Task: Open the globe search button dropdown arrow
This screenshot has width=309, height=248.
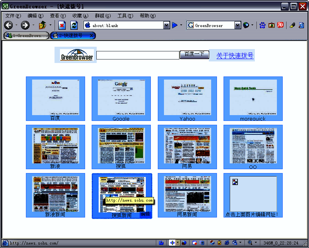Action: pyautogui.click(x=253, y=25)
